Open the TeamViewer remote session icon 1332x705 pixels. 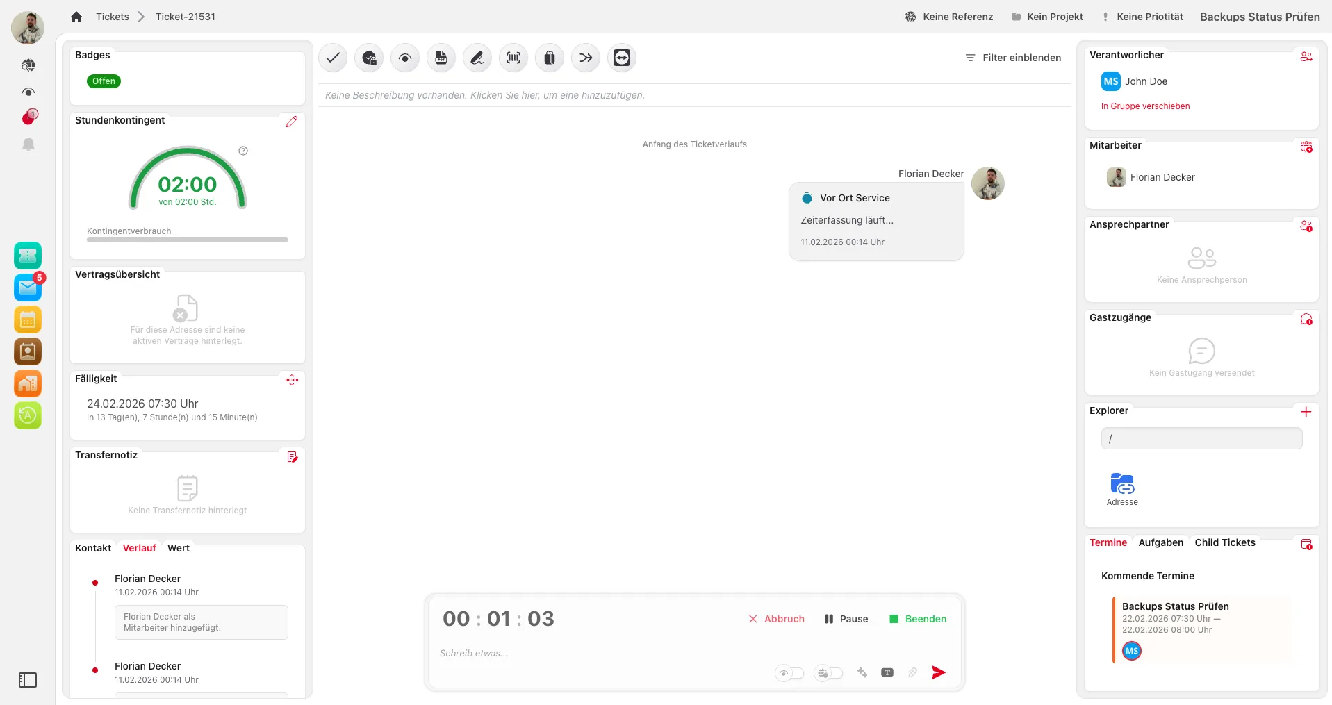622,58
